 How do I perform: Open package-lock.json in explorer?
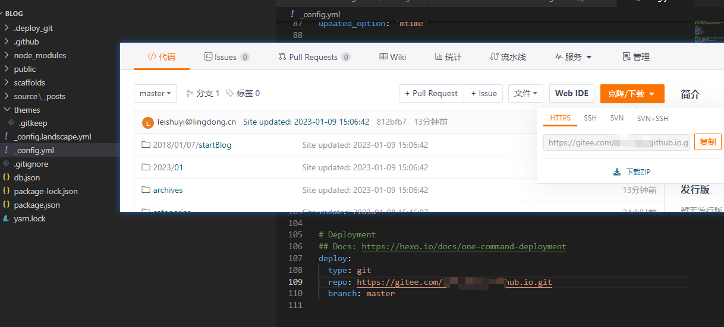point(46,191)
